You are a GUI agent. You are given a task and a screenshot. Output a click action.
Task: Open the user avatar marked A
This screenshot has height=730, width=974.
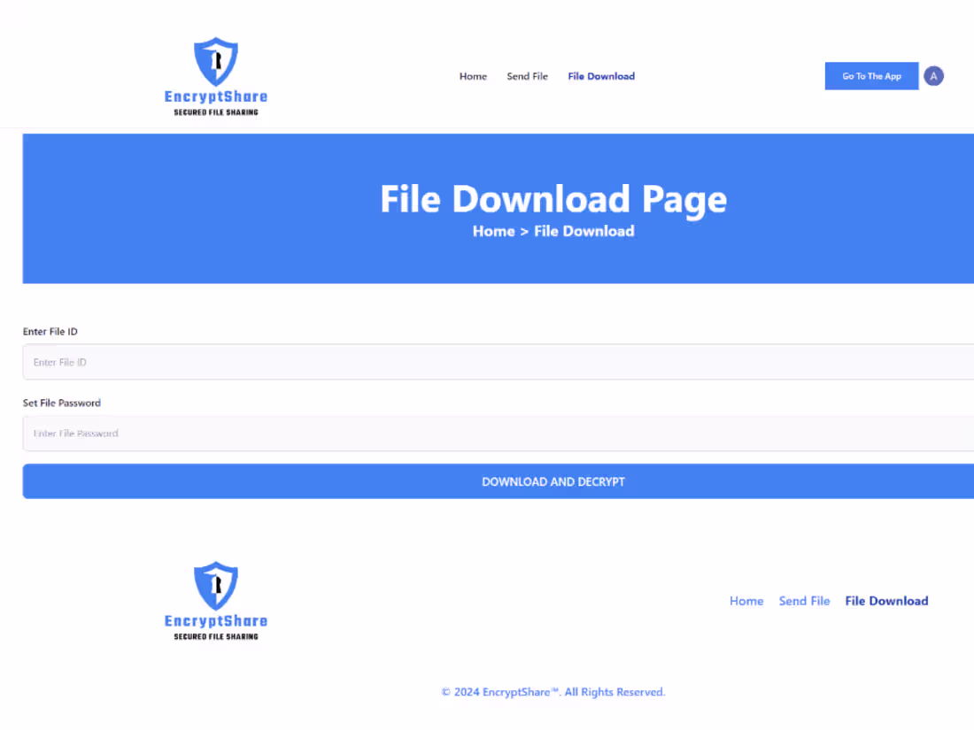click(x=933, y=76)
